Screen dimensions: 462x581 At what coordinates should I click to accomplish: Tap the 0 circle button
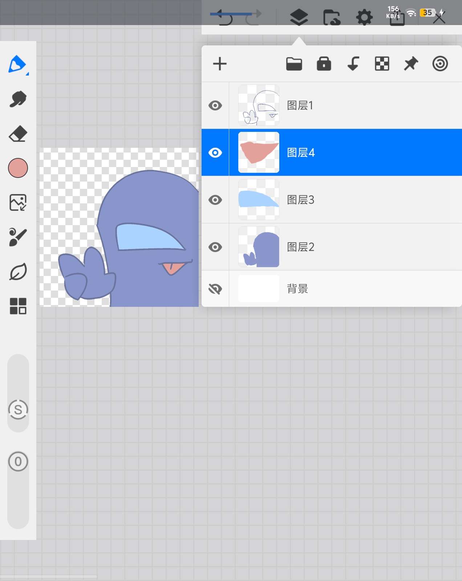18,462
